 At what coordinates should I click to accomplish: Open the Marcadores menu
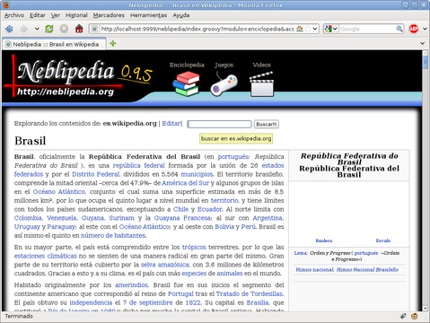[x=109, y=15]
